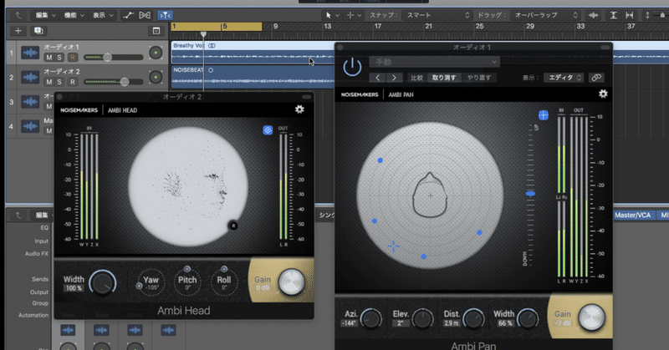Open the crosshair command-click tool menu
This screenshot has width=669, height=350.
point(353,15)
